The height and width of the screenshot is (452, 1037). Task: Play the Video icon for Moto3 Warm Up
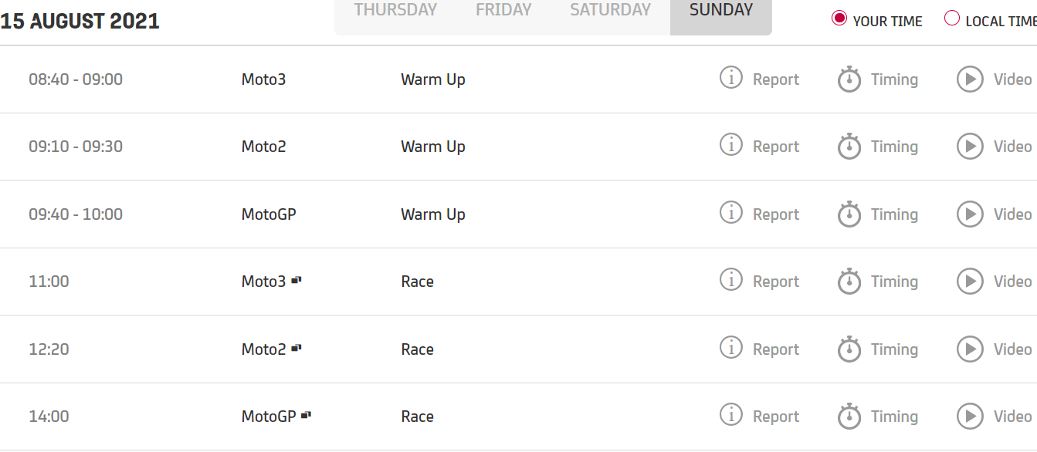[x=970, y=79]
